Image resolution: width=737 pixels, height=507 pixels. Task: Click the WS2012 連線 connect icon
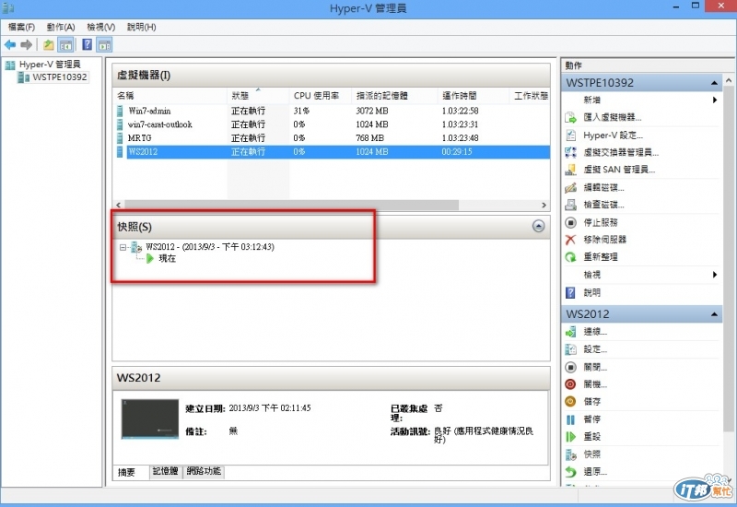(x=570, y=332)
